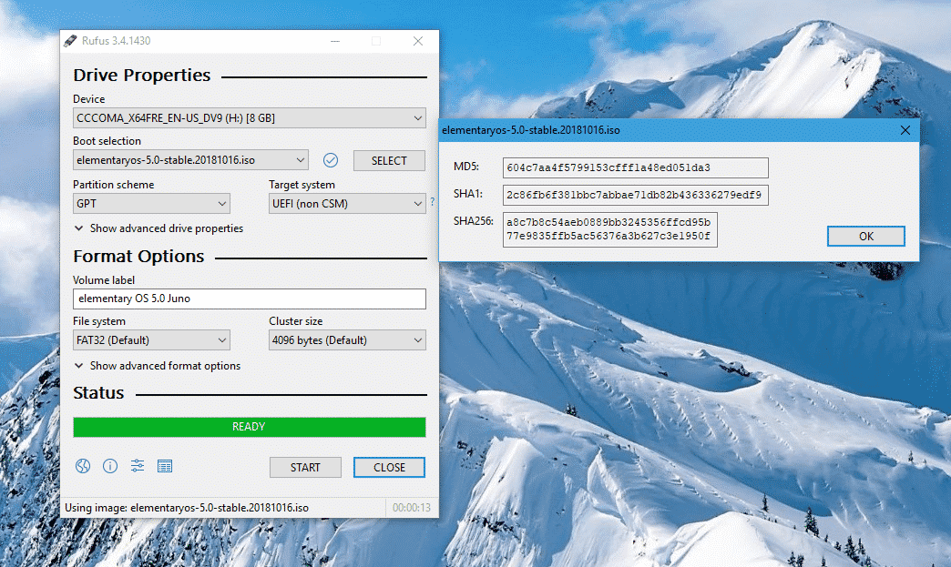Click the 'Status' heading
The image size is (951, 567).
click(x=98, y=393)
